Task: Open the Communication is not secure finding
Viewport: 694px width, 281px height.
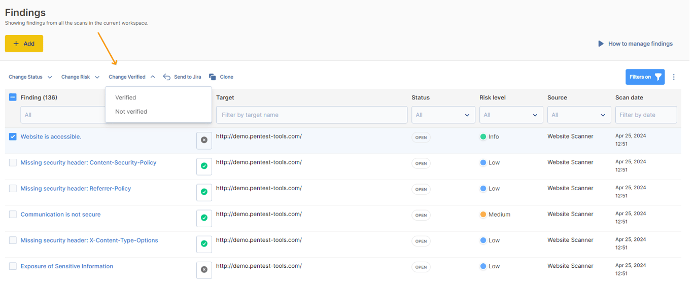Action: click(60, 215)
